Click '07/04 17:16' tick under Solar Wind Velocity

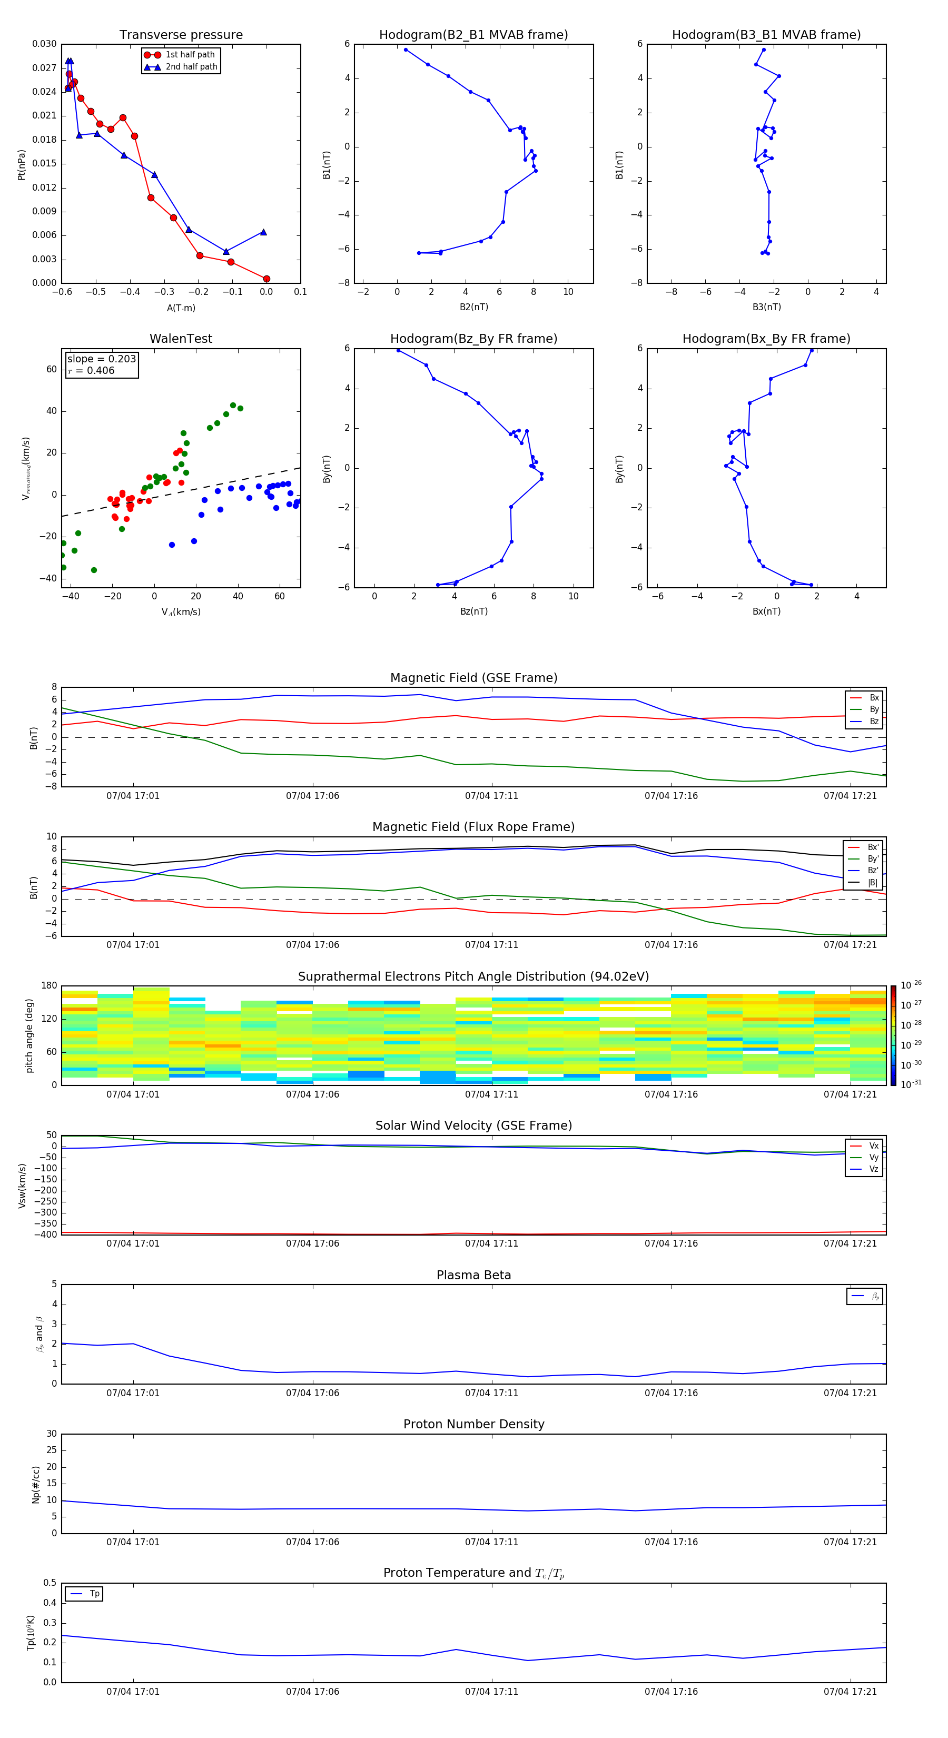pos(671,1243)
